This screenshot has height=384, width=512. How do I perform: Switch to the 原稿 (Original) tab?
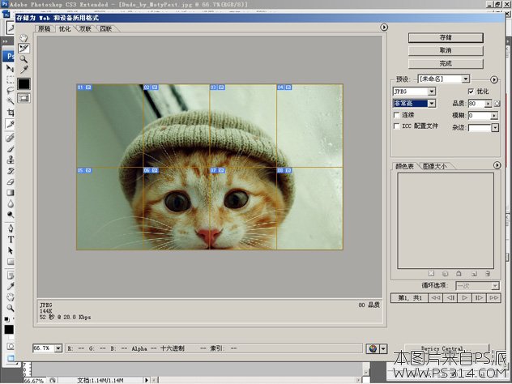pos(45,28)
